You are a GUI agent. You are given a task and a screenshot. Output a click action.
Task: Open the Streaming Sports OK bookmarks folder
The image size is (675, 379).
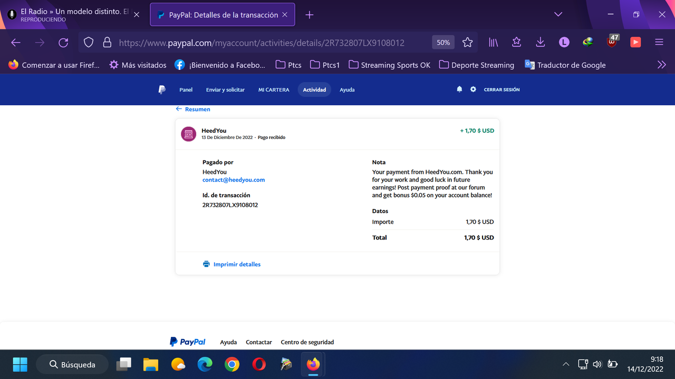tap(389, 65)
